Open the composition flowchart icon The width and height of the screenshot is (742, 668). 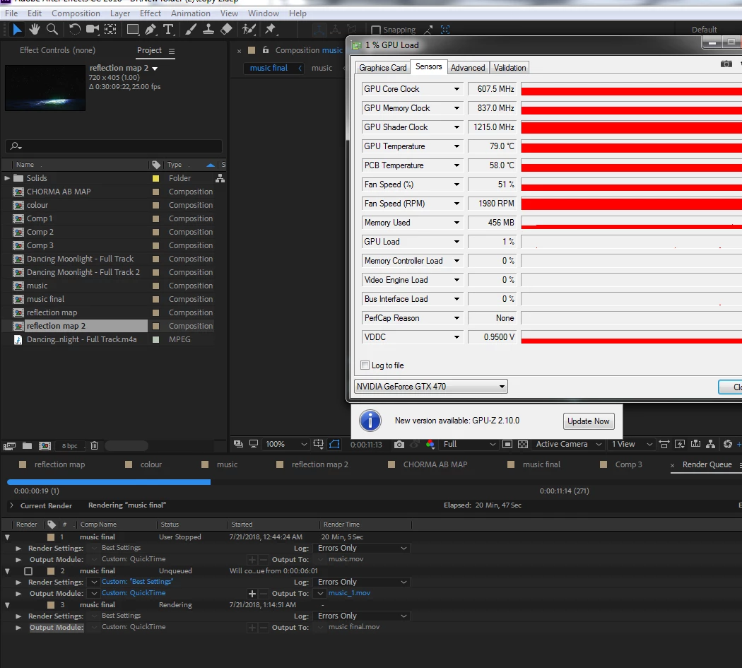pyautogui.click(x=710, y=444)
